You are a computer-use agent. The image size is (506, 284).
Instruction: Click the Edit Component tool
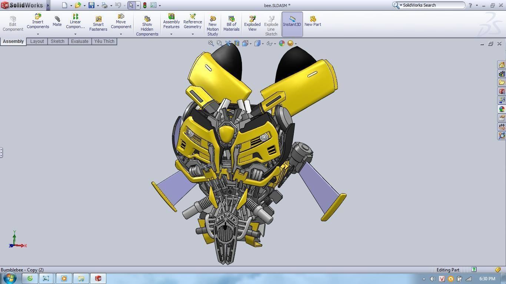pyautogui.click(x=13, y=24)
